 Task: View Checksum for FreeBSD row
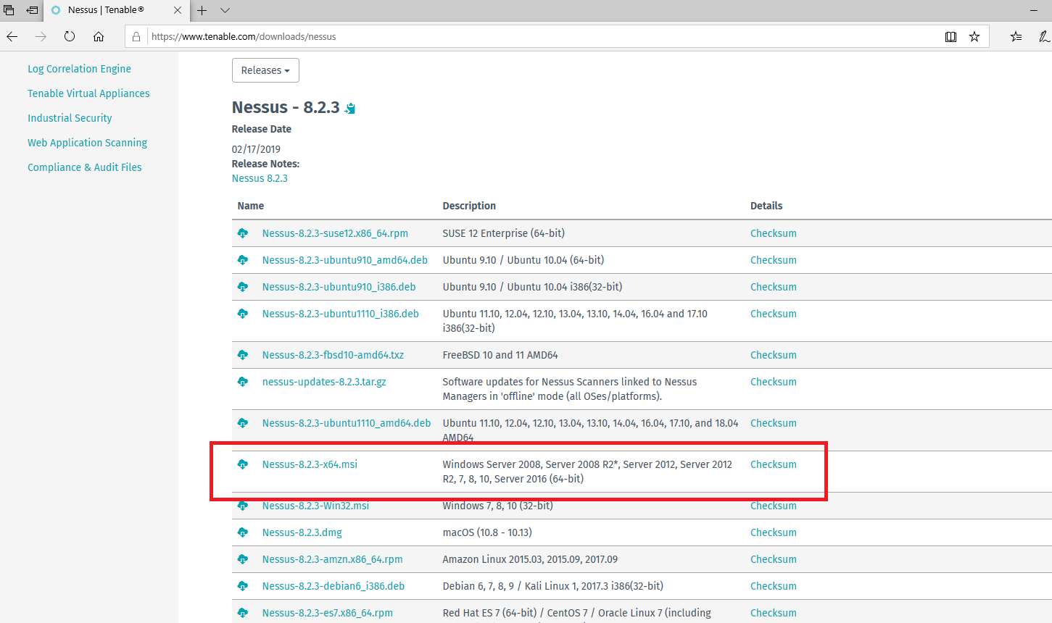point(774,355)
